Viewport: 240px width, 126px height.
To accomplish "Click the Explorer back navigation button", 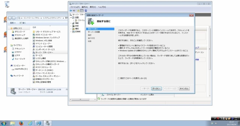I will point(10,18).
